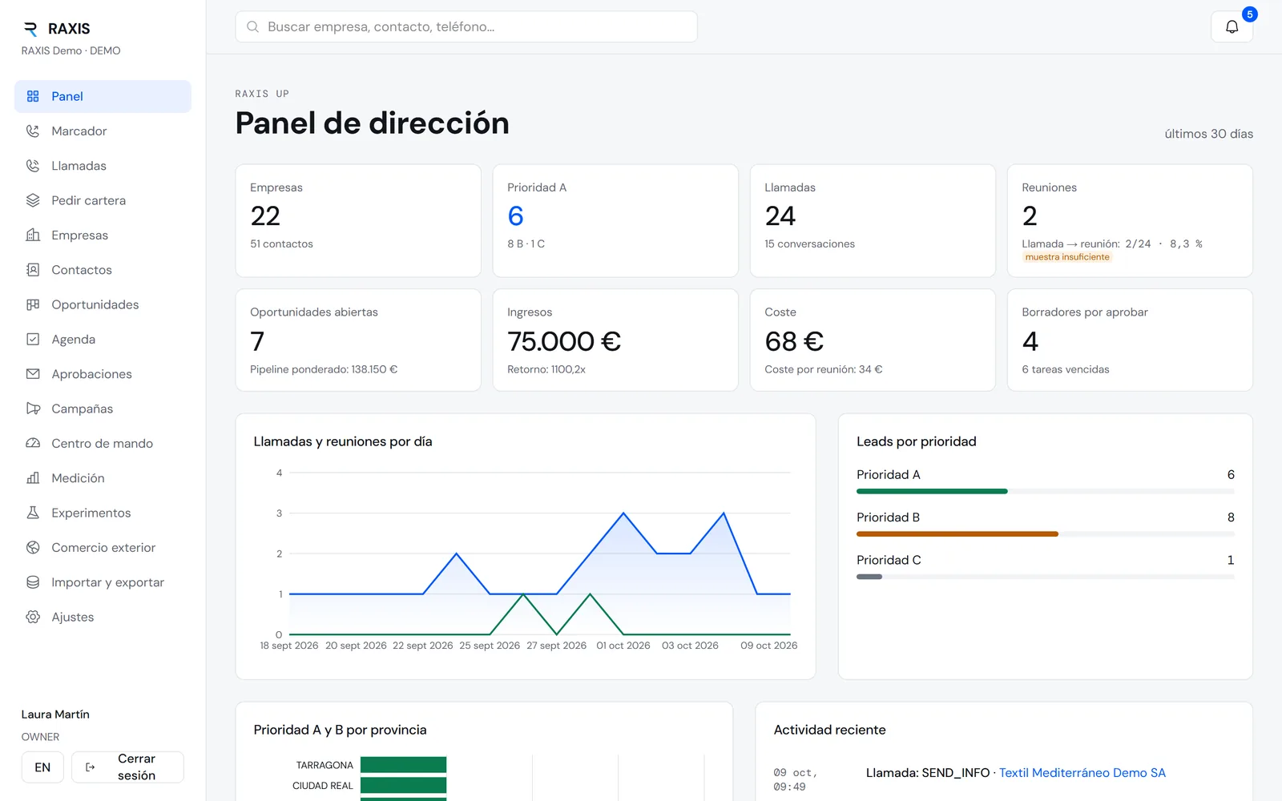
Task: Click the '15 conversaciones' text
Action: pos(809,244)
